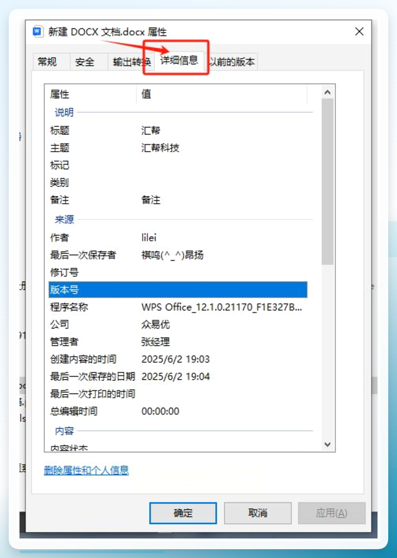The height and width of the screenshot is (558, 397).
Task: Select the 程序名称 property row
Action: click(x=177, y=307)
